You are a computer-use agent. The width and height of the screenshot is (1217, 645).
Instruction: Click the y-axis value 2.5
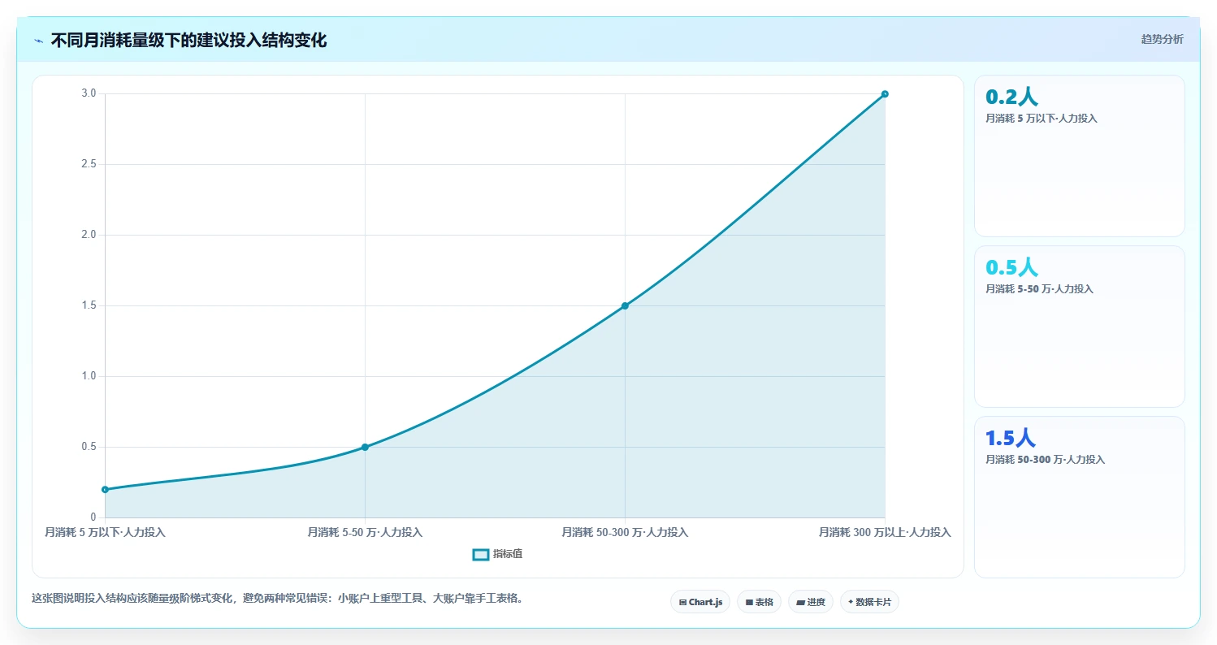(89, 164)
